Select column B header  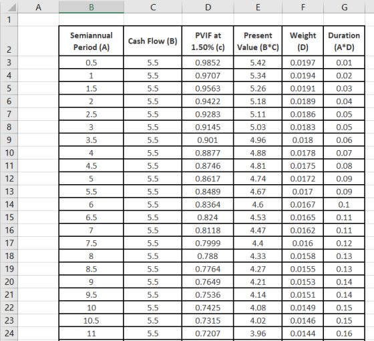click(91, 7)
